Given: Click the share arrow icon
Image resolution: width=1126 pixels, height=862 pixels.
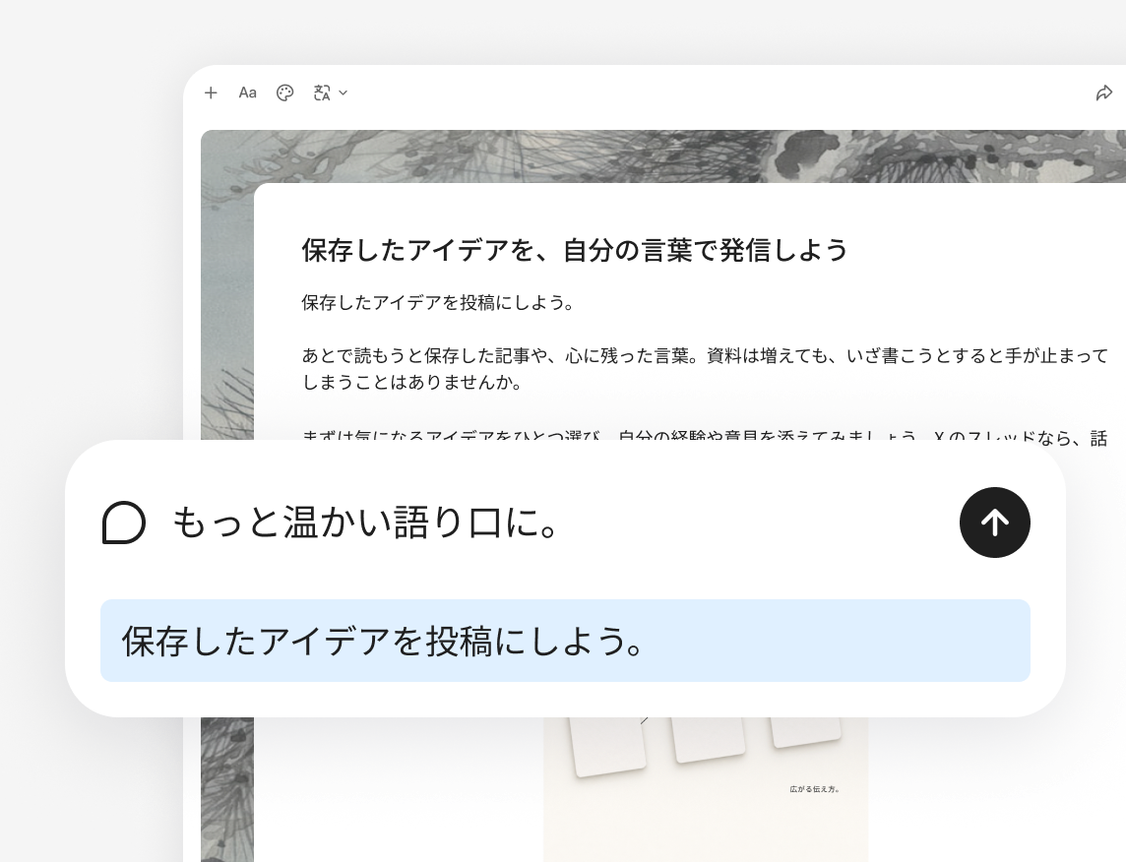Looking at the screenshot, I should pos(1103,92).
